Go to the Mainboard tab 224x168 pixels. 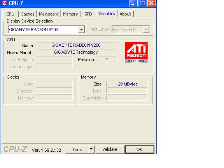tap(49, 14)
